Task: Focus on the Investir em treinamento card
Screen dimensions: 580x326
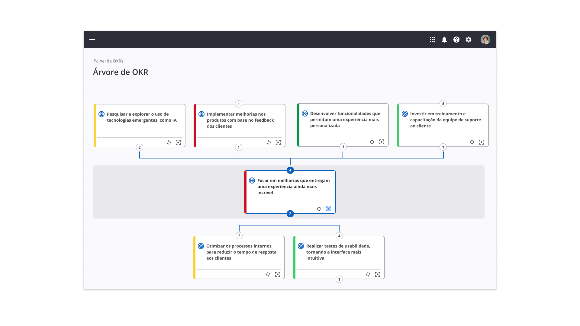Action: [482, 142]
